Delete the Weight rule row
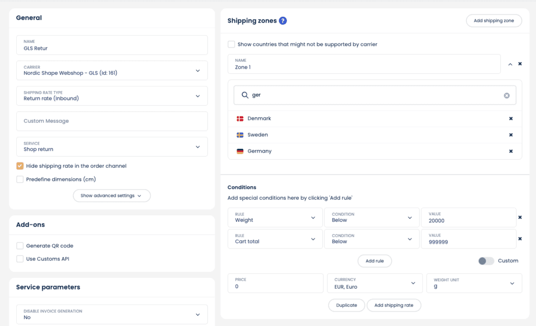 click(520, 218)
